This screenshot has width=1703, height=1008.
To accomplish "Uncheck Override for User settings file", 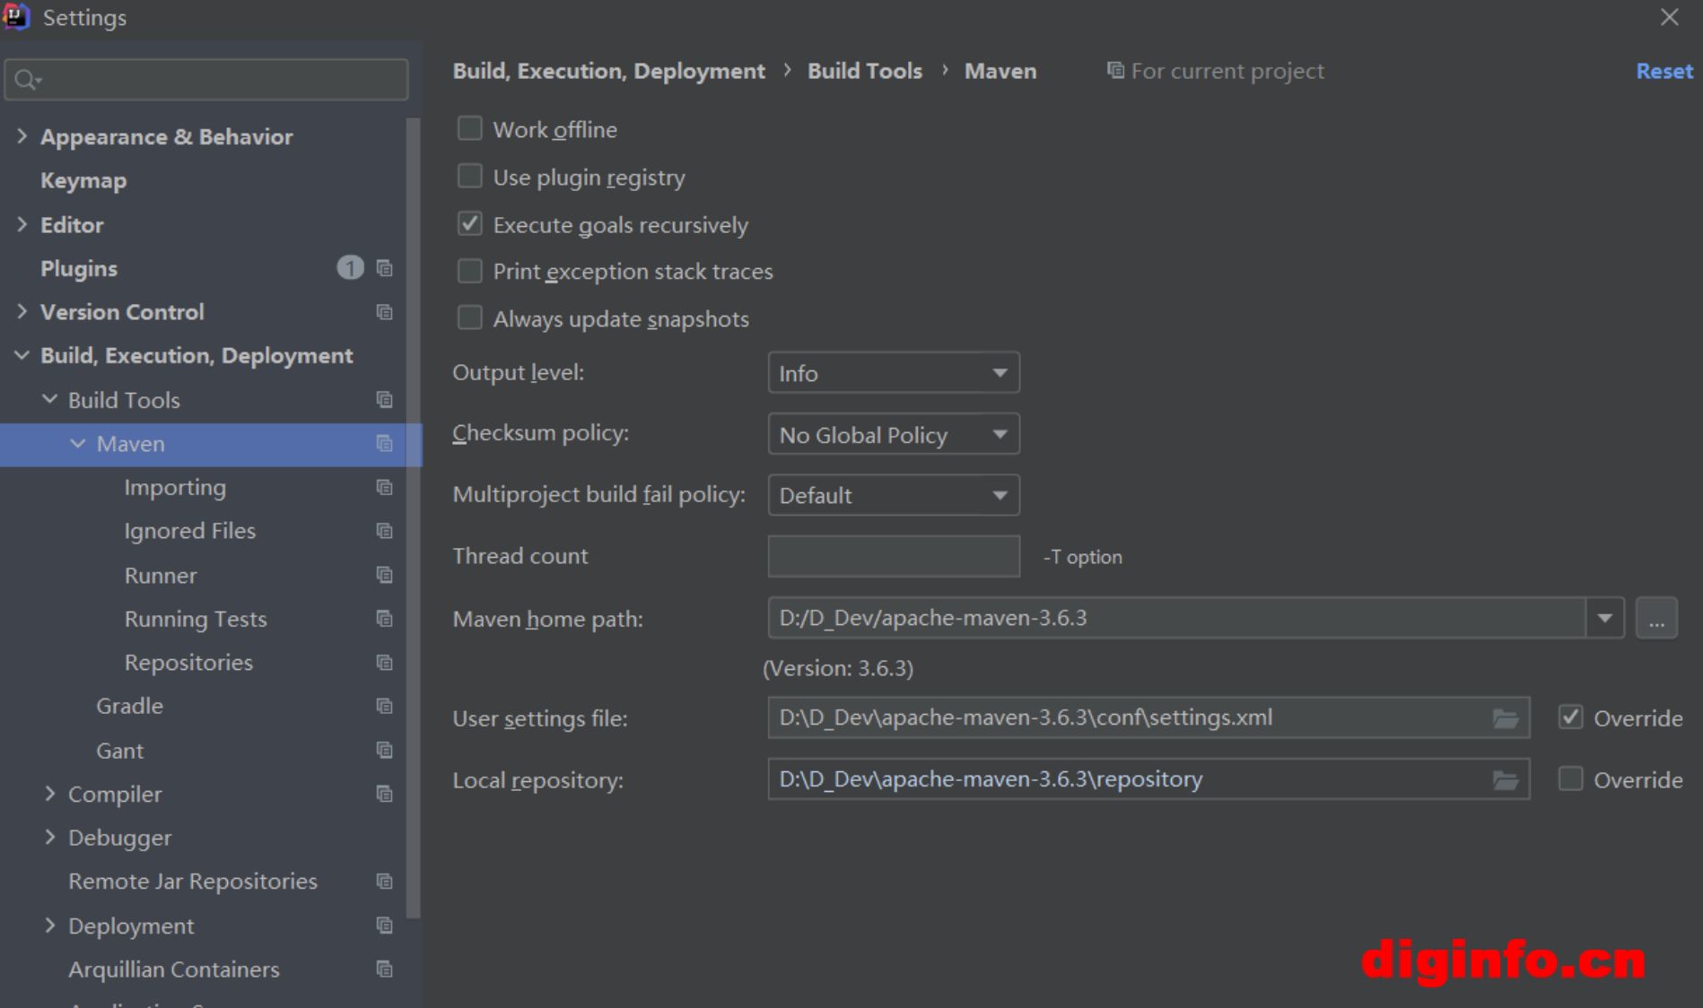I will pyautogui.click(x=1570, y=717).
